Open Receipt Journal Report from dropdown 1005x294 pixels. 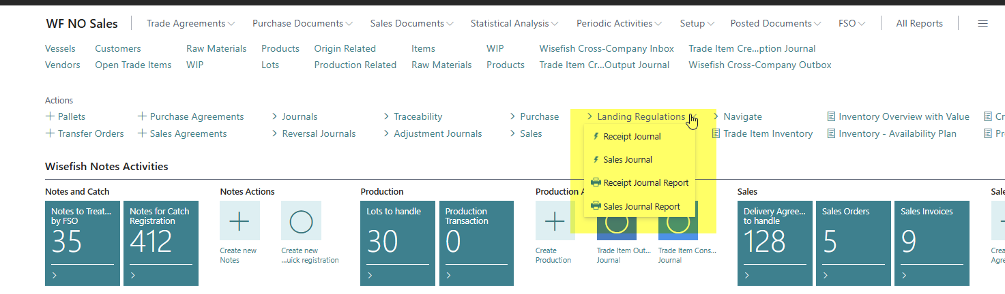point(645,182)
